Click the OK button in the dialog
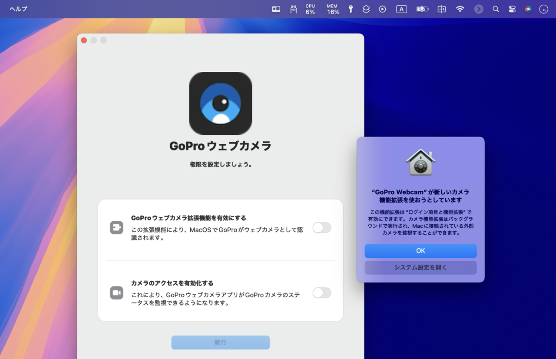The width and height of the screenshot is (556, 359). (420, 251)
